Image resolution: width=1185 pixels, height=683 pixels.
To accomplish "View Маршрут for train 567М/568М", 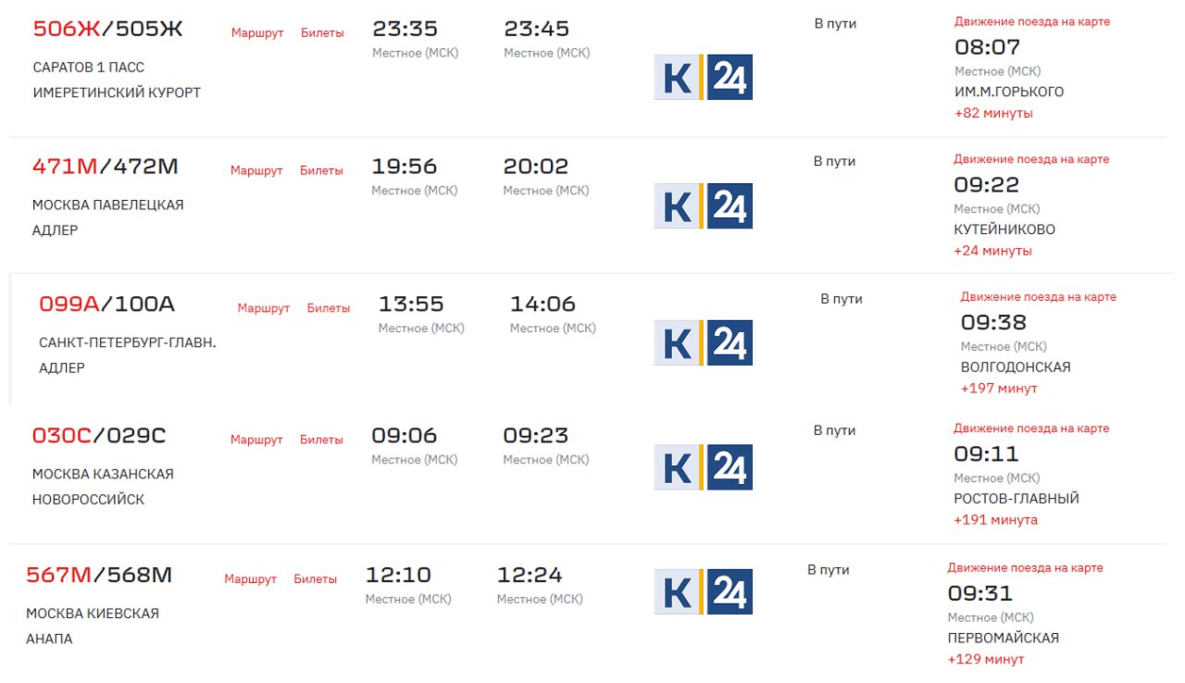I will pyautogui.click(x=250, y=579).
